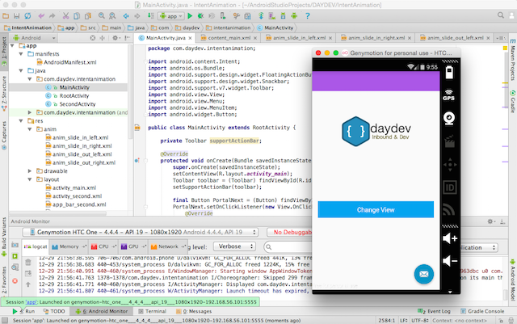Click the logcat search input field
Image resolution: width=517 pixels, height=324 pixels.
(288, 246)
